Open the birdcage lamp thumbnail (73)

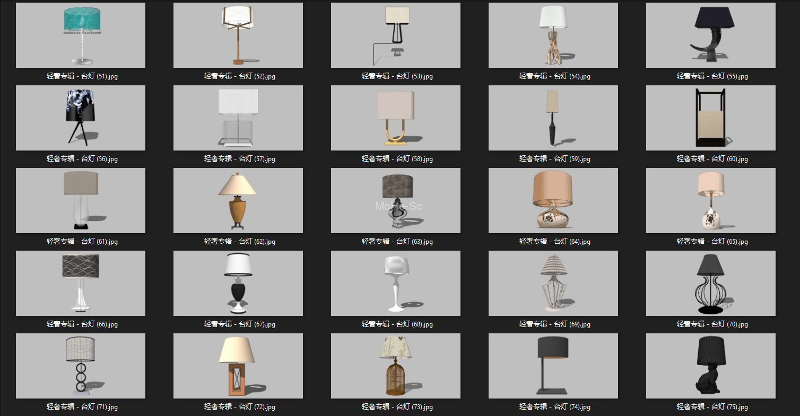395,366
